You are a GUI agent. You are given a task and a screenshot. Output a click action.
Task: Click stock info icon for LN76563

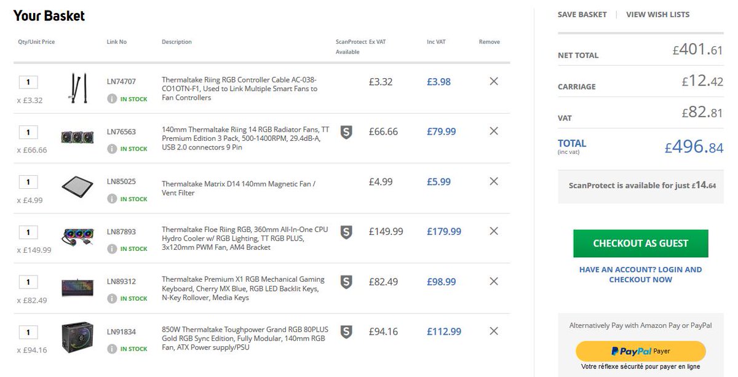pyautogui.click(x=112, y=148)
